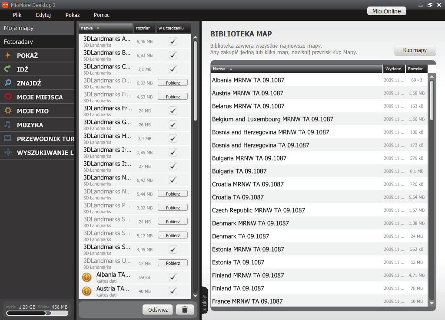Sort library by Nazwa column
This screenshot has width=445, height=320.
(x=296, y=69)
